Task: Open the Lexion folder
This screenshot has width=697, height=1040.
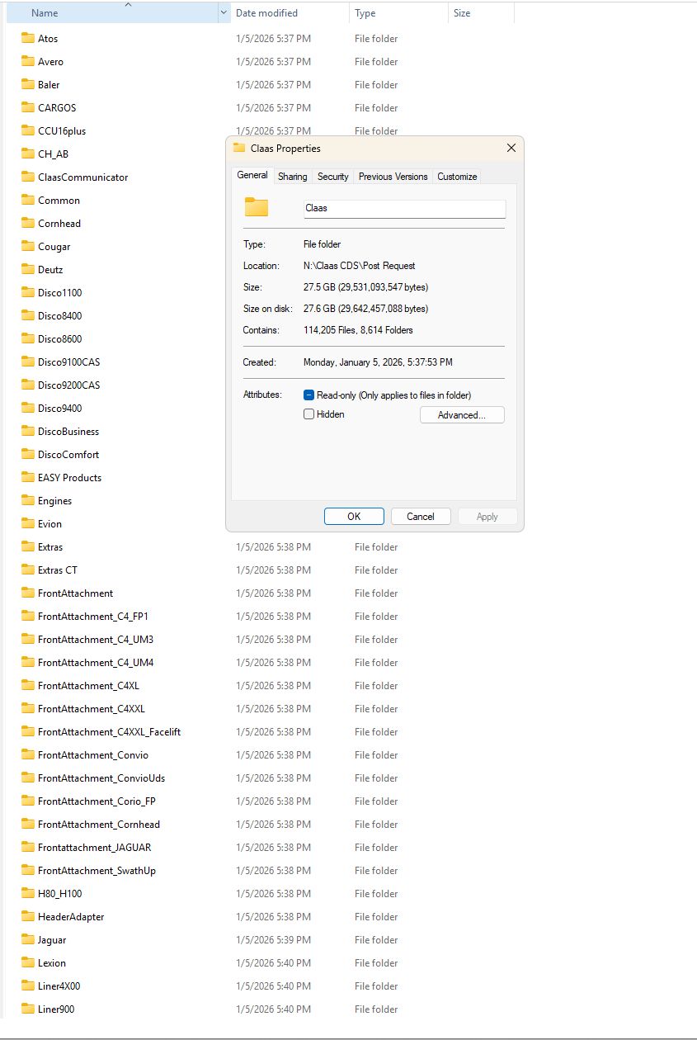Action: tap(50, 962)
